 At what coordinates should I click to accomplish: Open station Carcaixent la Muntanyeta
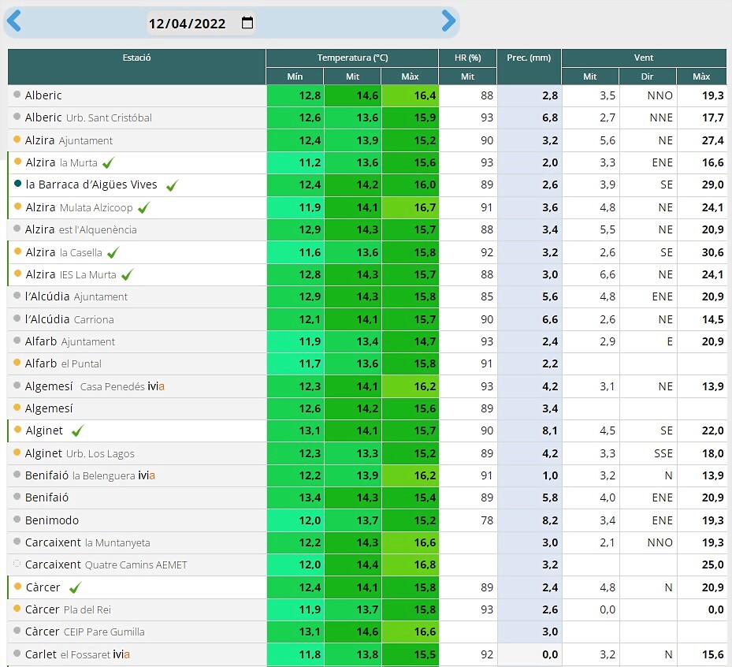point(87,542)
